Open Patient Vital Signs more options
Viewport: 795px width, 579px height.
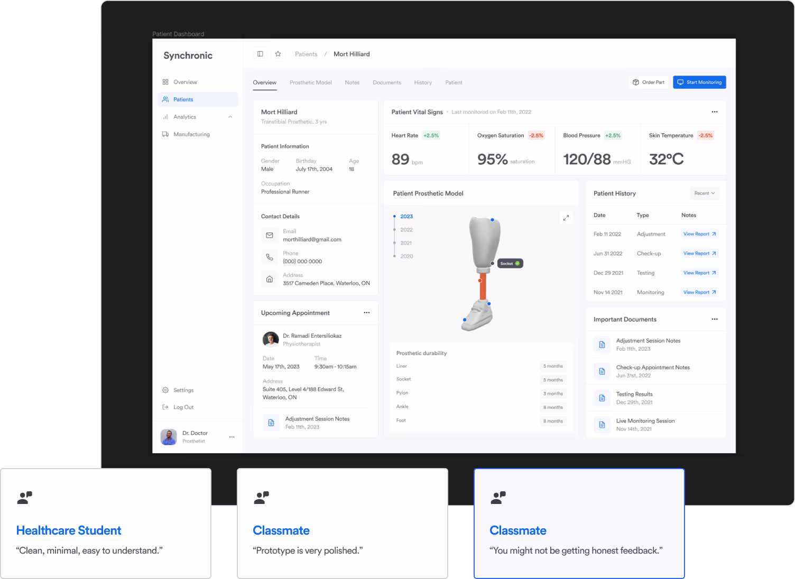point(715,112)
